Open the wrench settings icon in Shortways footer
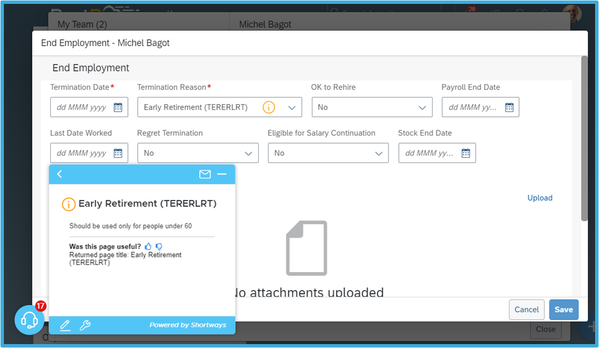The width and height of the screenshot is (599, 348). [85, 325]
